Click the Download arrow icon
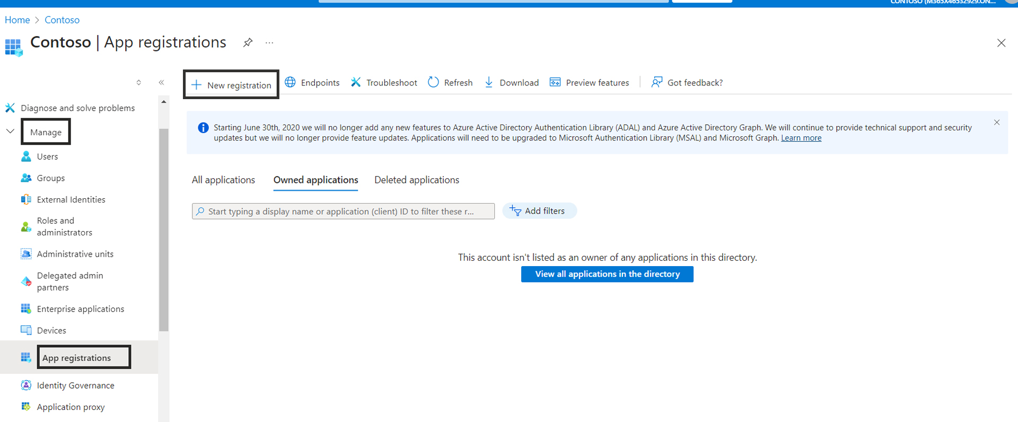This screenshot has width=1018, height=422. (489, 82)
